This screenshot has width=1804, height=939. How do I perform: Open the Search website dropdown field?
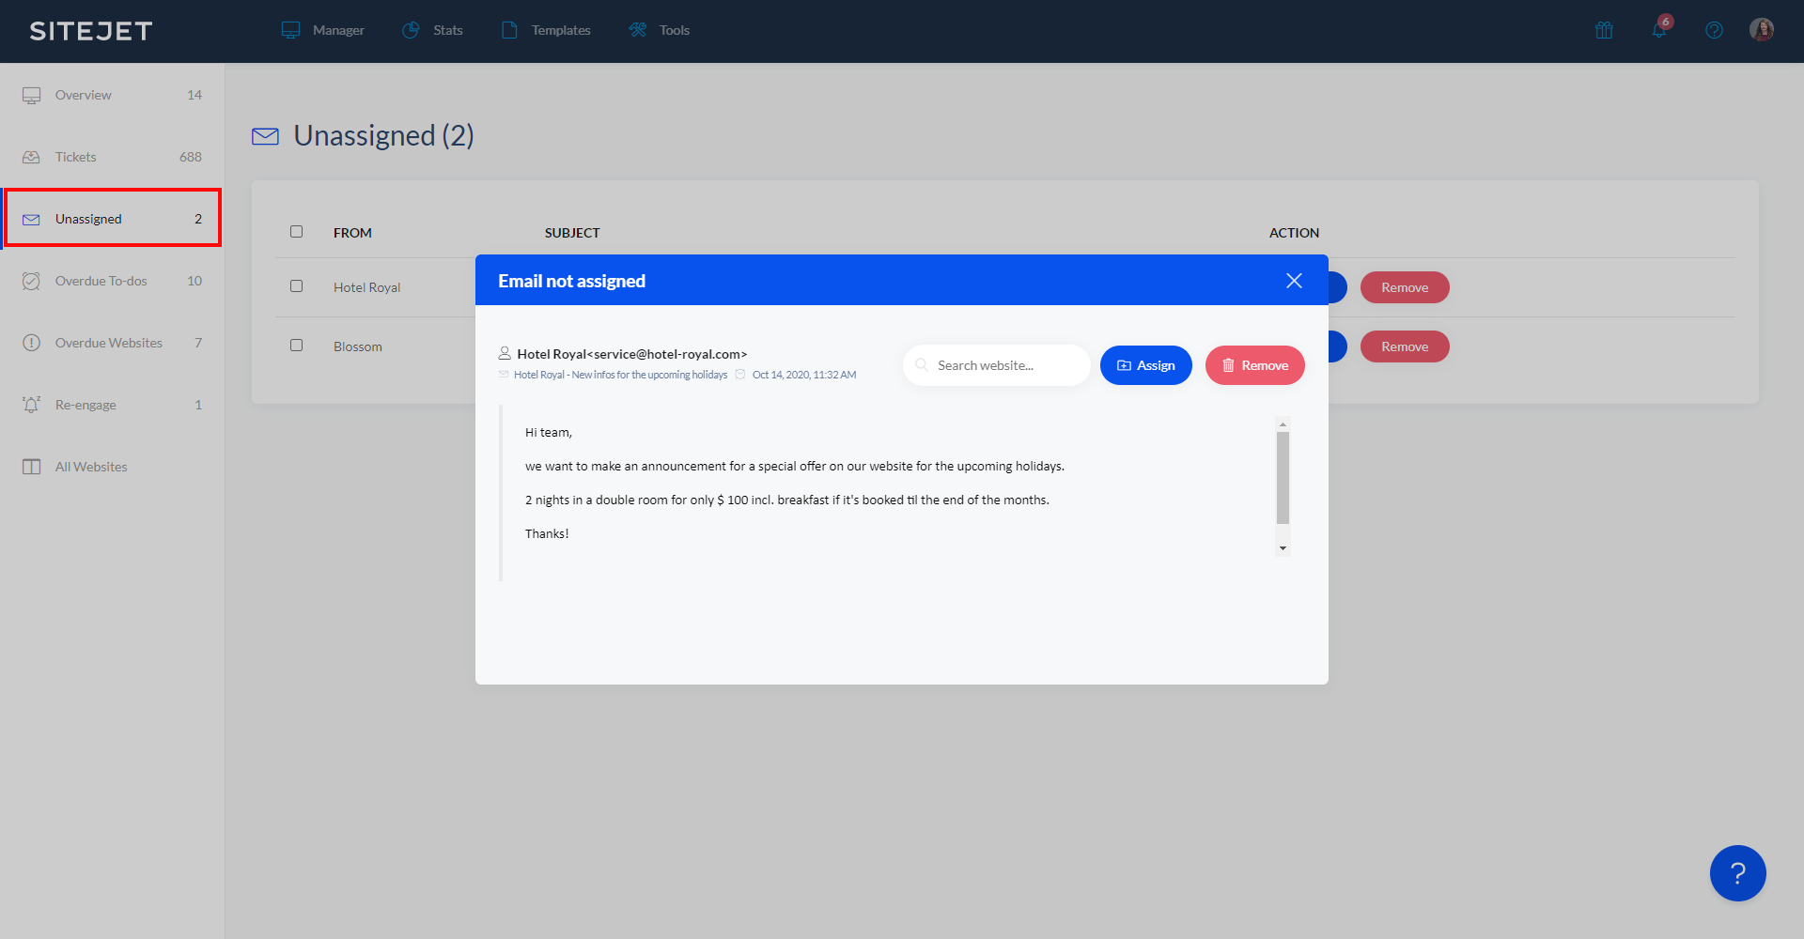tap(996, 364)
